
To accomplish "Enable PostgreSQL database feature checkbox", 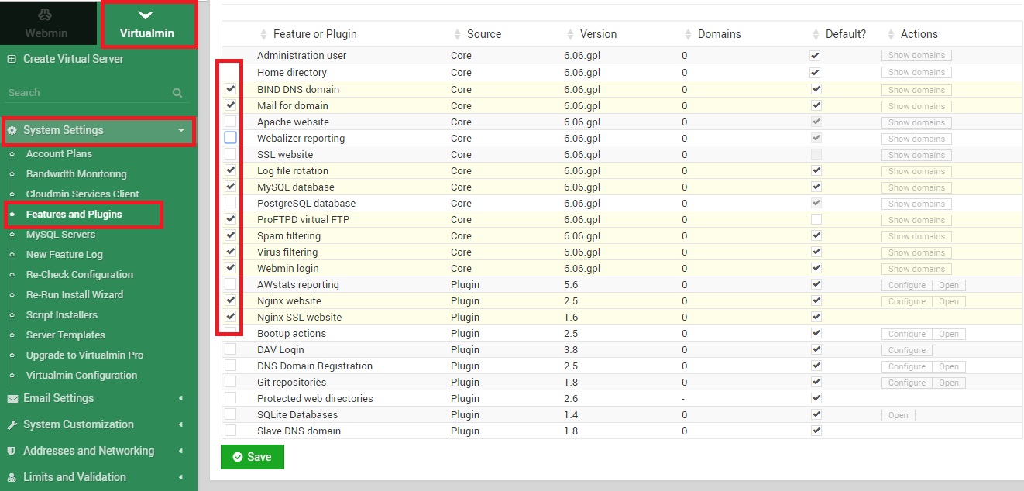I will coord(230,203).
